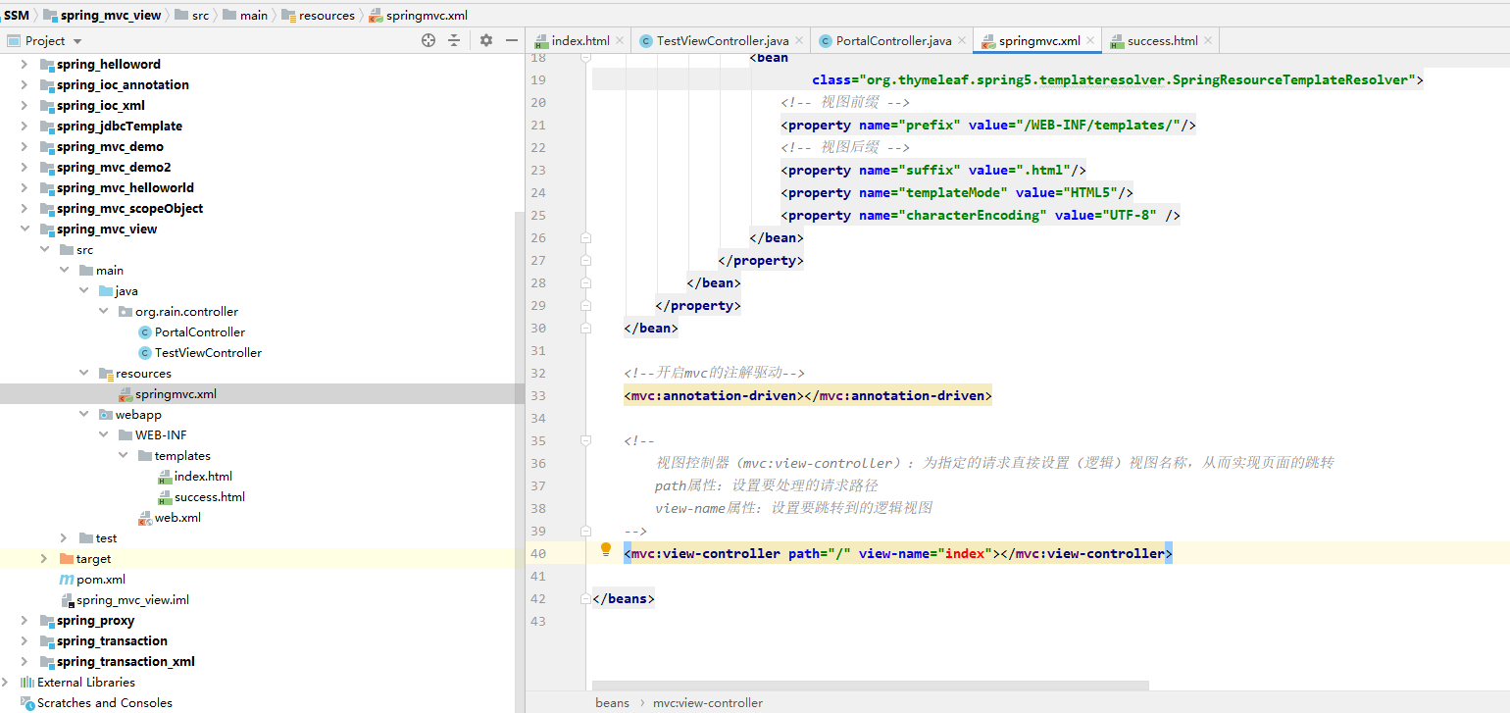Expand the External Libraries node

[x=7, y=682]
